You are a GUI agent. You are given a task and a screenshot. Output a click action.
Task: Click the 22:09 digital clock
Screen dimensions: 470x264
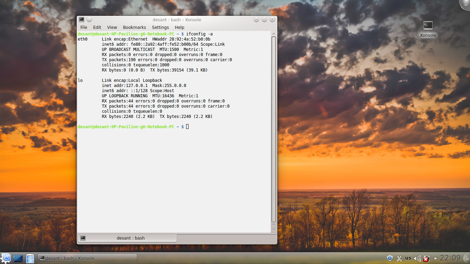[x=450, y=258]
